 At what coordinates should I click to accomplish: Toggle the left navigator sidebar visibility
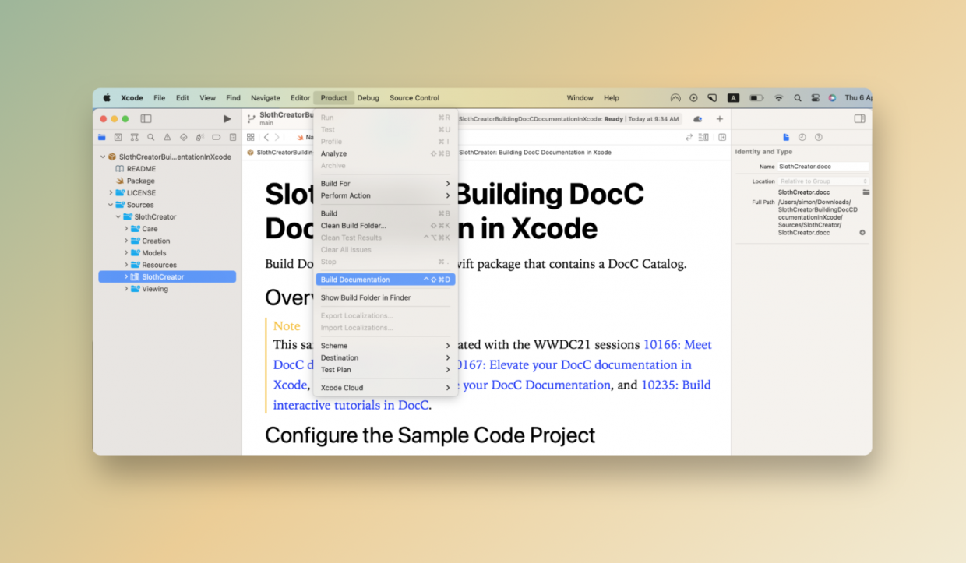click(145, 118)
